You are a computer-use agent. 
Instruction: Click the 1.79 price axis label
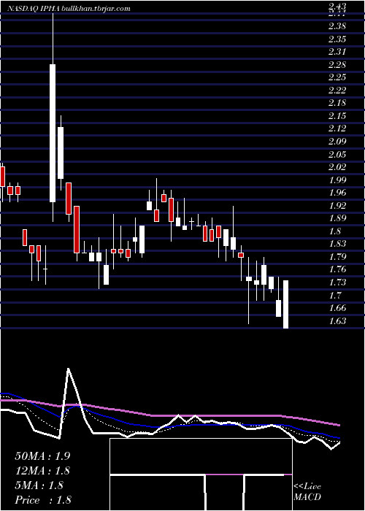coord(337,257)
